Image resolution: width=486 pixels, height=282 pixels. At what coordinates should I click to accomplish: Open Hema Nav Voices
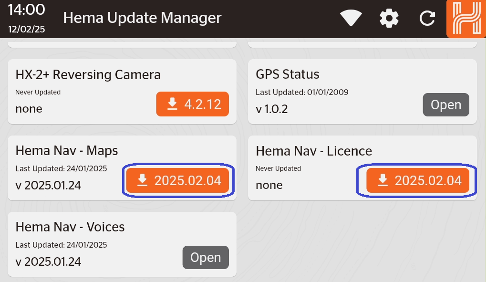pos(206,257)
